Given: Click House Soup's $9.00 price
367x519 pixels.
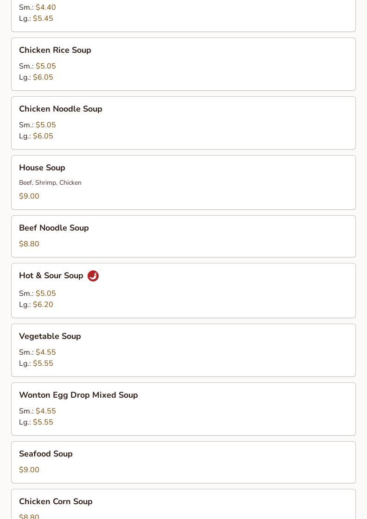Looking at the screenshot, I should coord(29,196).
